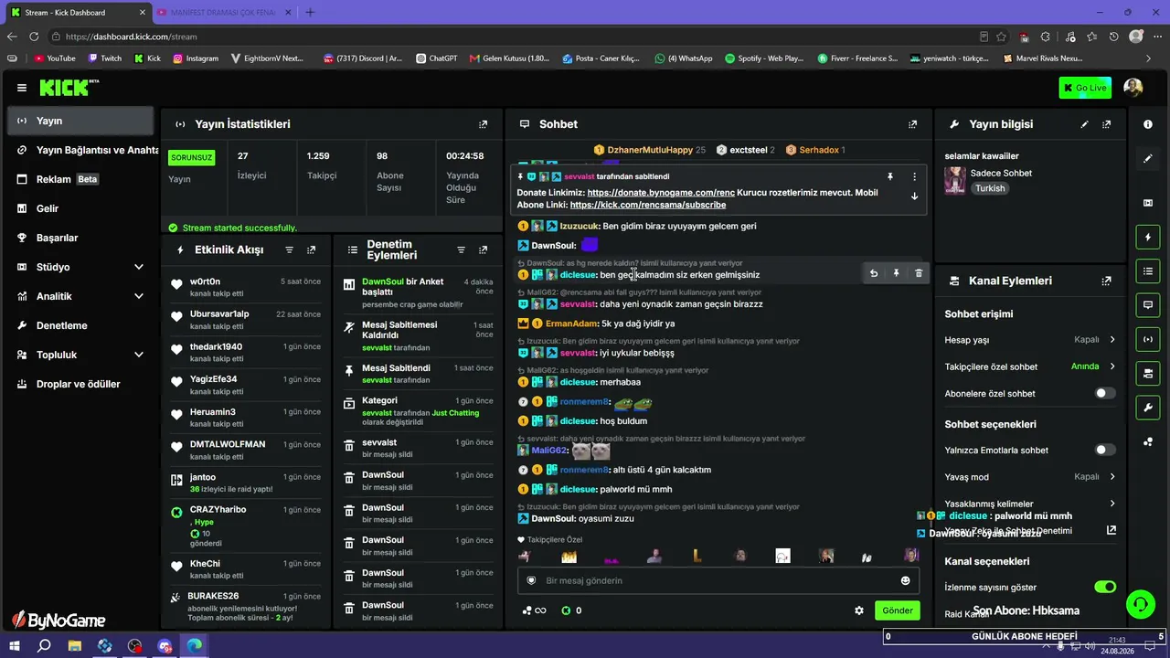Image resolution: width=1170 pixels, height=658 pixels.
Task: Click the info icon in the right sidebar
Action: (1148, 124)
